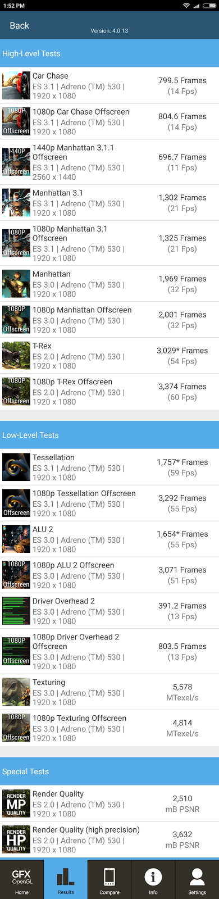Open the Settings person icon tab

[197, 879]
